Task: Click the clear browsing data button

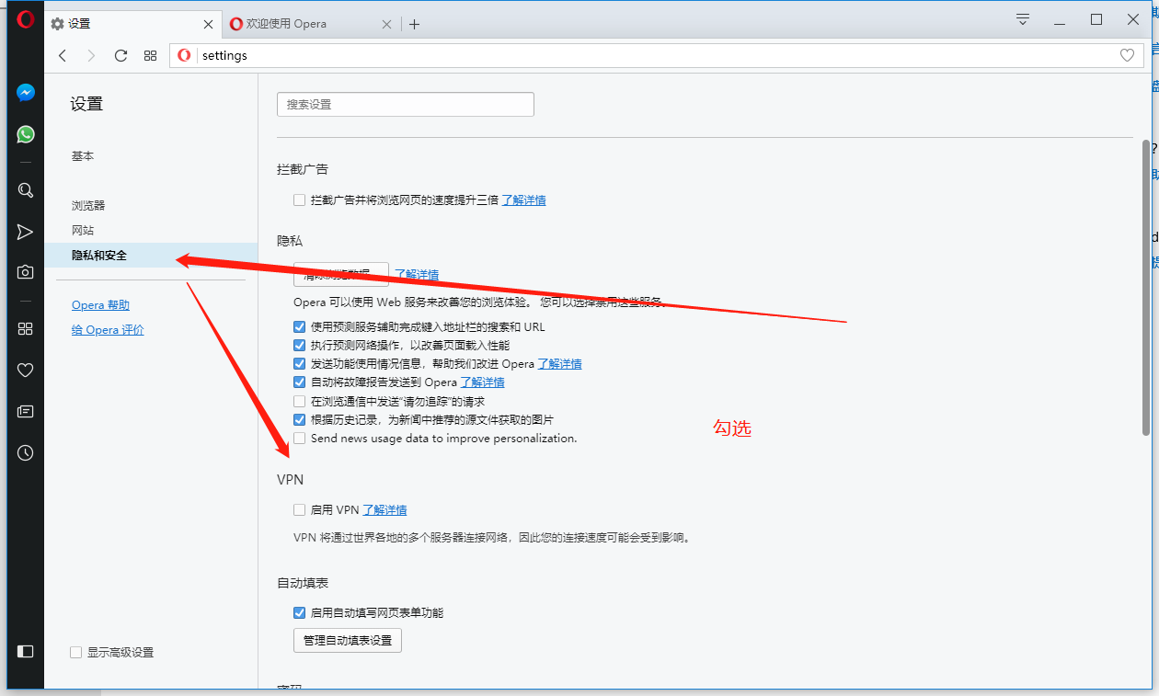Action: (341, 274)
